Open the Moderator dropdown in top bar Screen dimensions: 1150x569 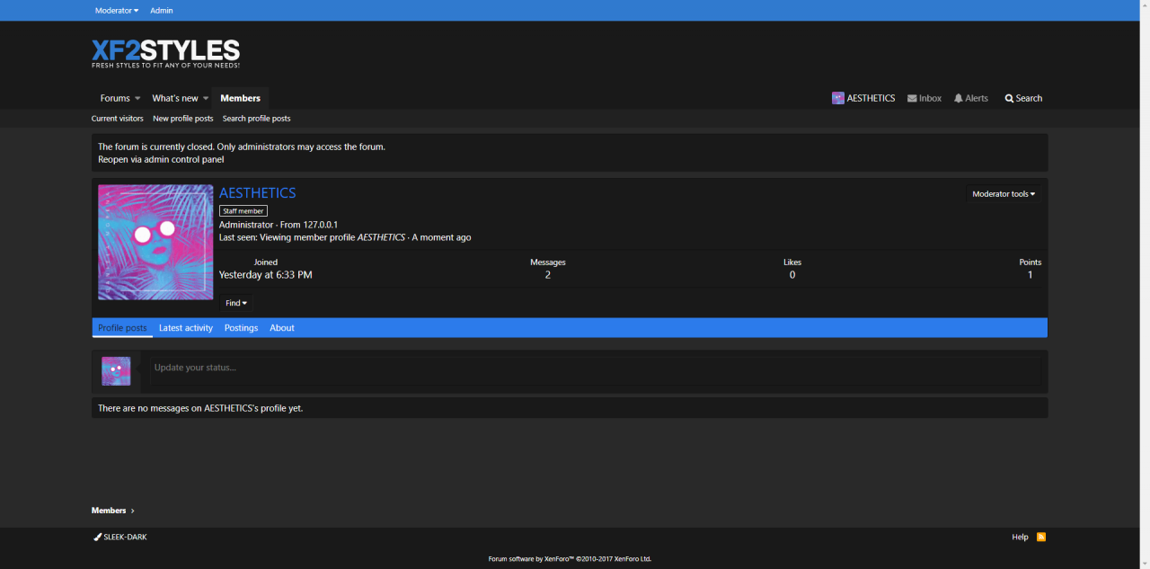point(117,11)
